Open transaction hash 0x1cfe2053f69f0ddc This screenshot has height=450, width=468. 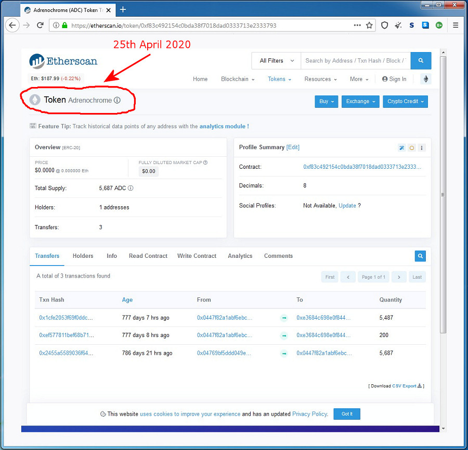click(x=66, y=318)
